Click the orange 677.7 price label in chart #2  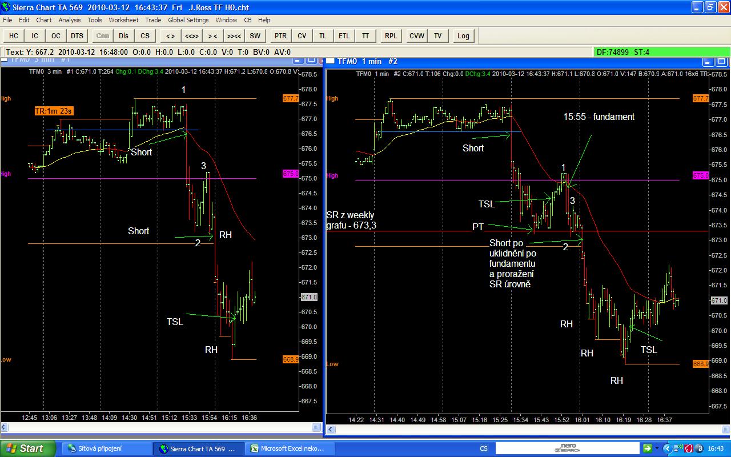coord(700,98)
